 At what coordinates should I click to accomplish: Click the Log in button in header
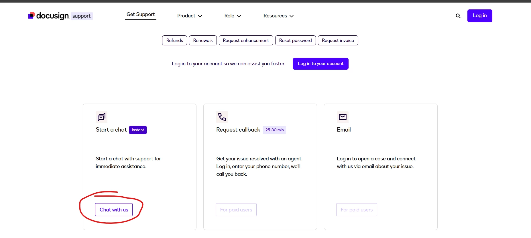pos(480,16)
